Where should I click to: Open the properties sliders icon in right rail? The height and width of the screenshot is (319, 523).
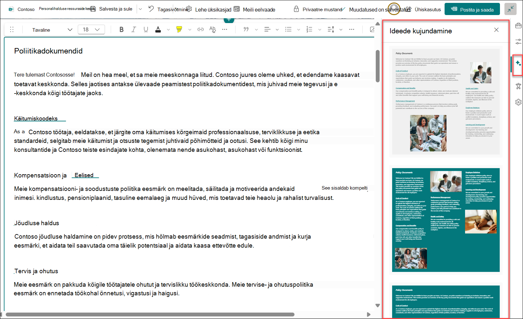tap(518, 42)
